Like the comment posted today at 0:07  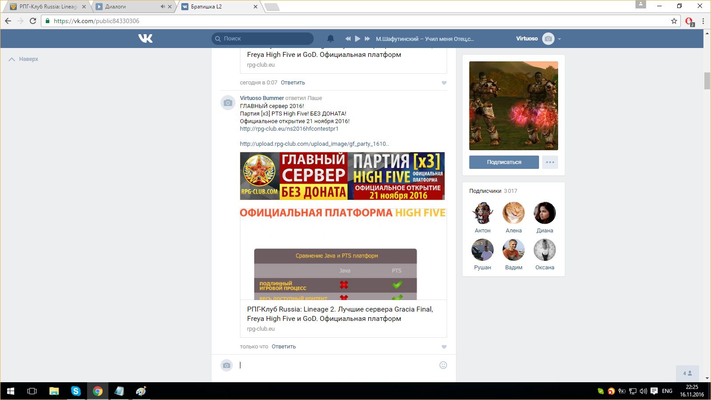444,83
